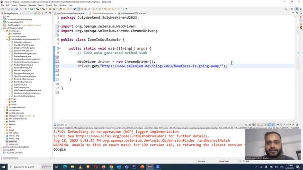Close the Package Explorer view tab
This screenshot has width=303, height=170.
pyautogui.click(x=20, y=14)
